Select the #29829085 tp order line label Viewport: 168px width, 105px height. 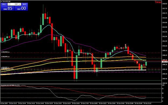[5, 52]
